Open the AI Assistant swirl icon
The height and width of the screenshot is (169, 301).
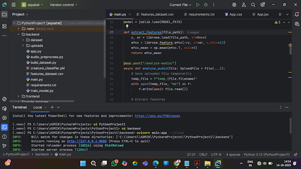click(x=234, y=5)
